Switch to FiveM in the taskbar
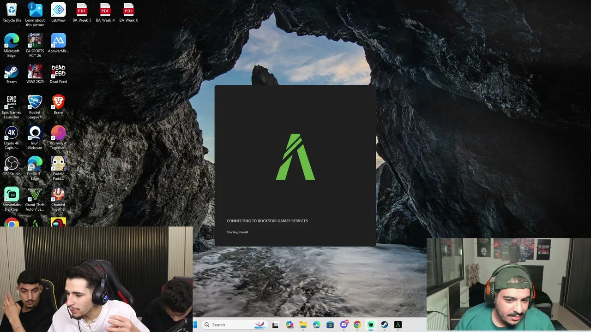The height and width of the screenshot is (332, 591). coord(398,325)
